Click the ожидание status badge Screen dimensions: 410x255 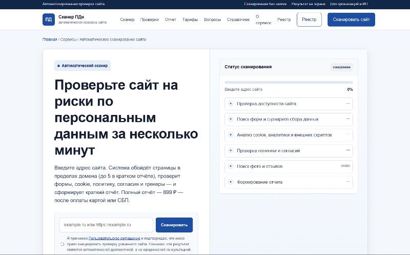pyautogui.click(x=341, y=67)
